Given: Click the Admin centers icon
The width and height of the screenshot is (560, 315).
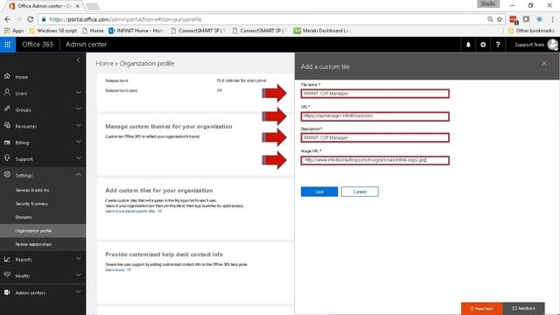Looking at the screenshot, I should pyautogui.click(x=7, y=292).
